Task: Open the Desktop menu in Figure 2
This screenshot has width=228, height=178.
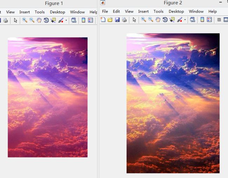Action: point(176,11)
